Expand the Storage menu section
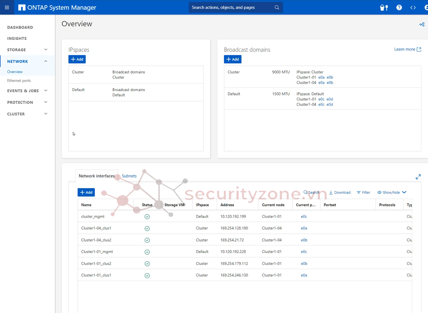 tap(46, 50)
